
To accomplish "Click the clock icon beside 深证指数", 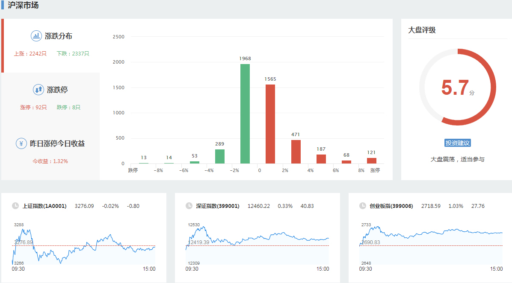I will pos(189,206).
